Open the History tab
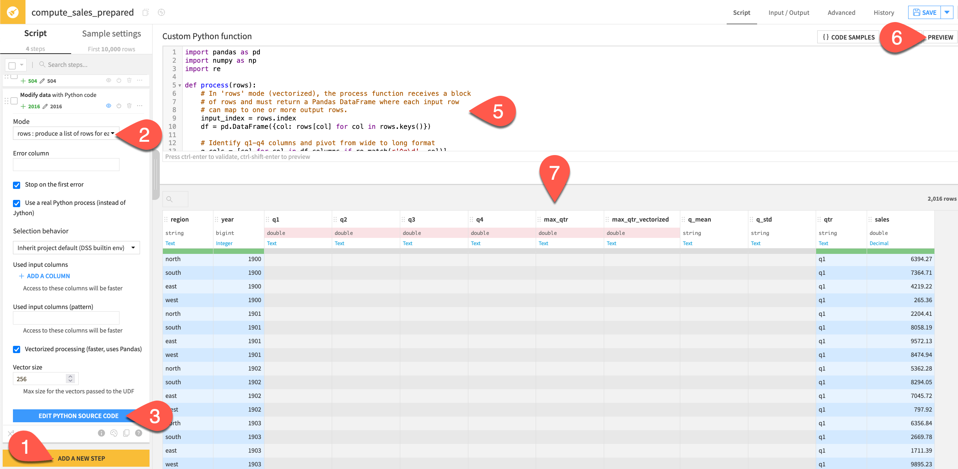 883,13
